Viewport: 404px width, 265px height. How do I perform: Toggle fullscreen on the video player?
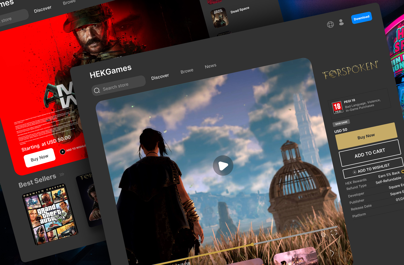click(334, 232)
